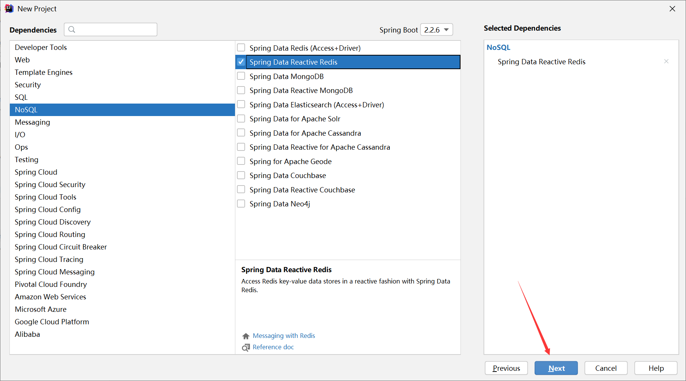The height and width of the screenshot is (381, 686).
Task: Open Spring Cloud Discovery category
Action: (x=122, y=222)
